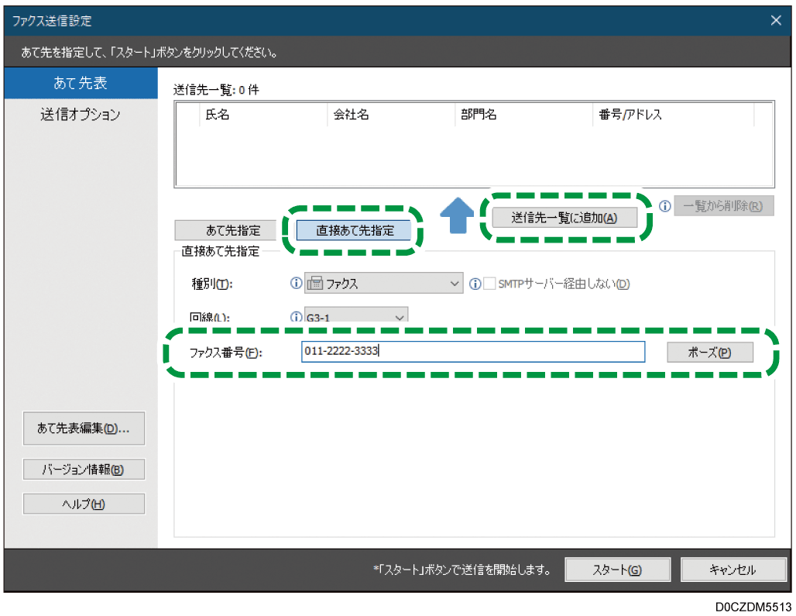Viewport: 796px width, 616px height.
Task: Click the スタート button to begin sending
Action: click(x=617, y=569)
